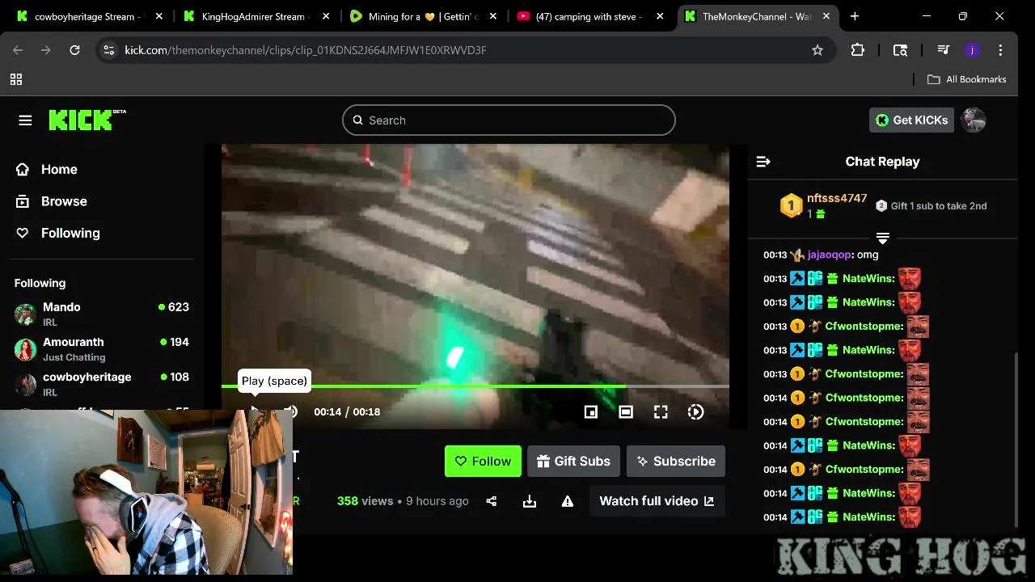
Task: Click the Follow button
Action: [x=483, y=461]
